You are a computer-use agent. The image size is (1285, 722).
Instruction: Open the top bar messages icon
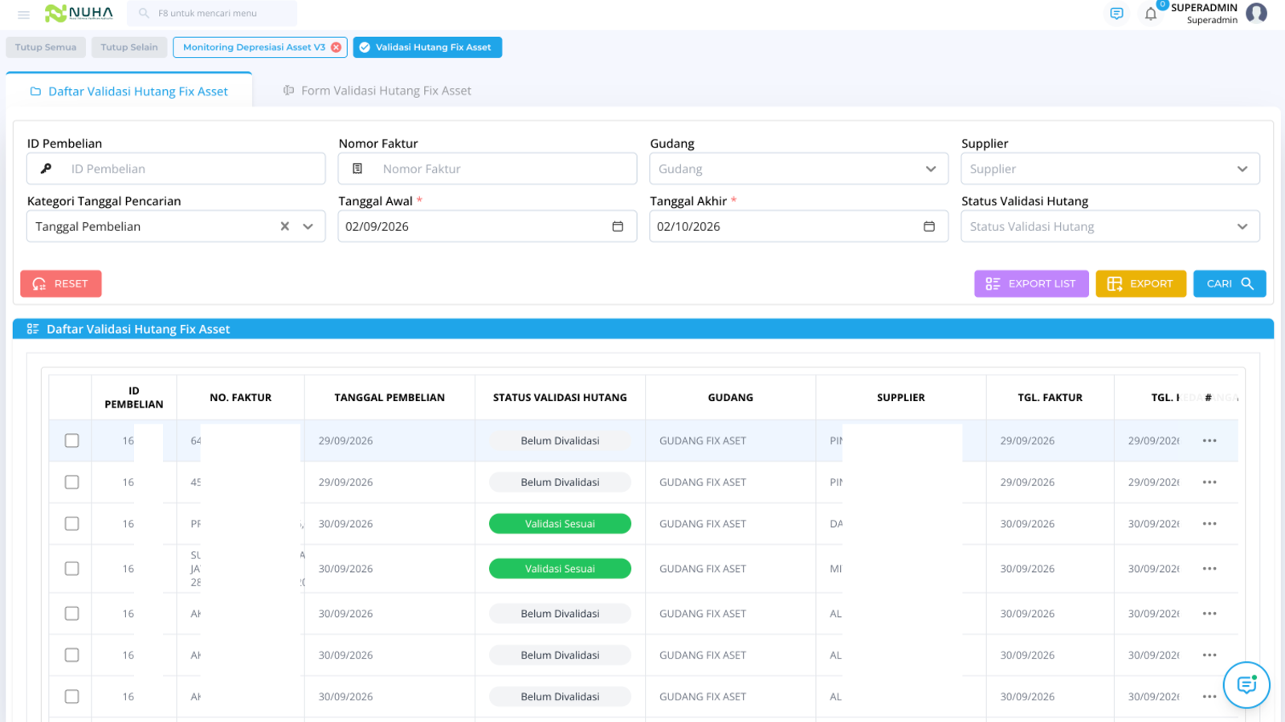click(x=1116, y=14)
